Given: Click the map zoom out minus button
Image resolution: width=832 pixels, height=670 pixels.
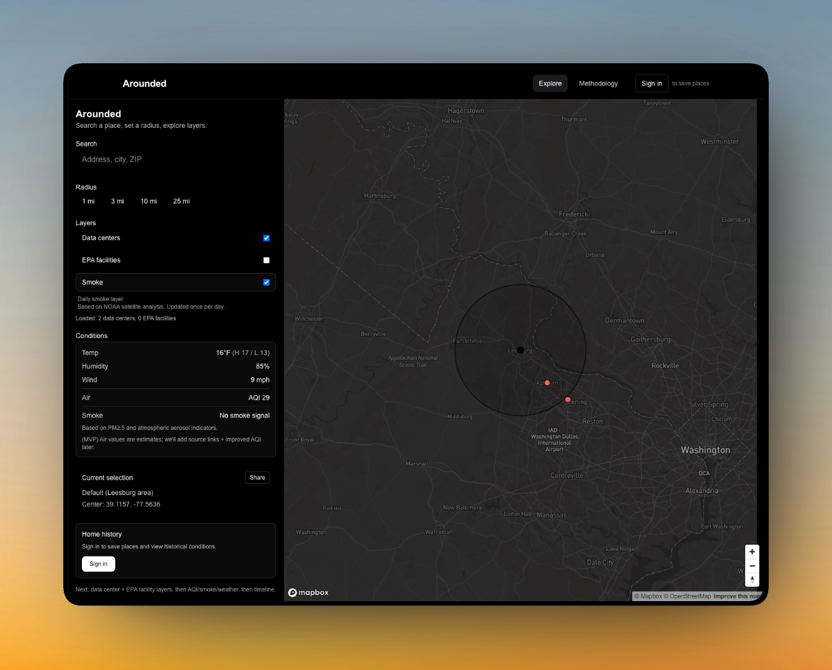Looking at the screenshot, I should pyautogui.click(x=752, y=566).
